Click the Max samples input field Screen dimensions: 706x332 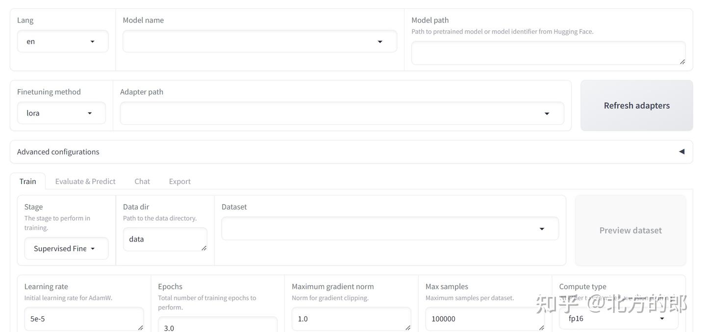pyautogui.click(x=484, y=319)
